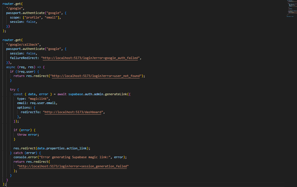Click the catch keyword
The image size is (297, 187).
coord(18,153)
